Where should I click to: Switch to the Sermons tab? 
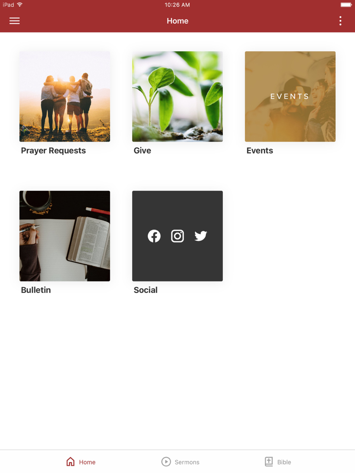180,462
